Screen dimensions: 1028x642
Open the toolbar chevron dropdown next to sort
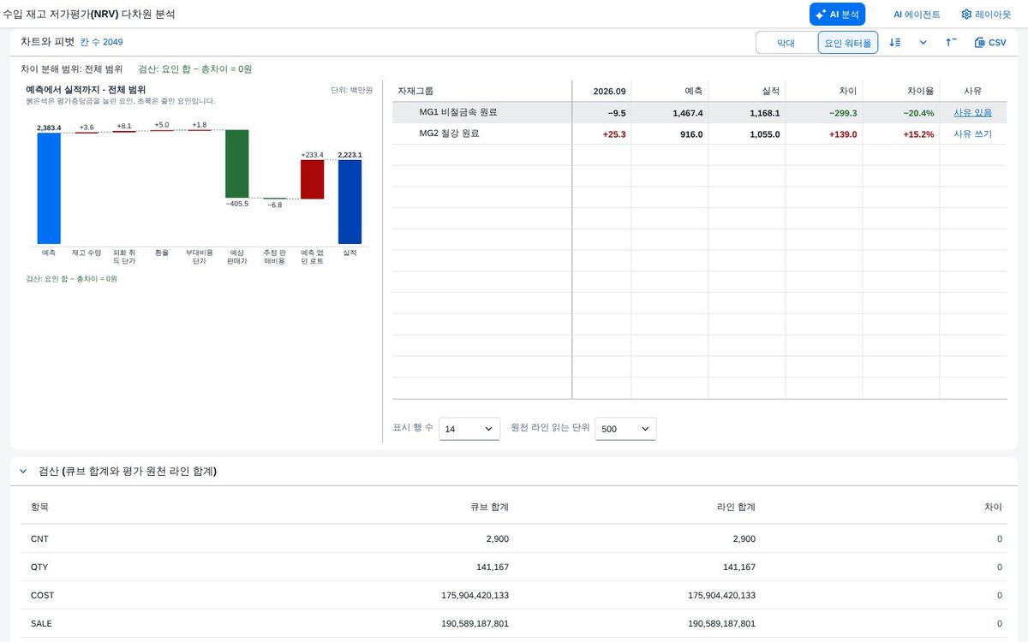tap(923, 42)
